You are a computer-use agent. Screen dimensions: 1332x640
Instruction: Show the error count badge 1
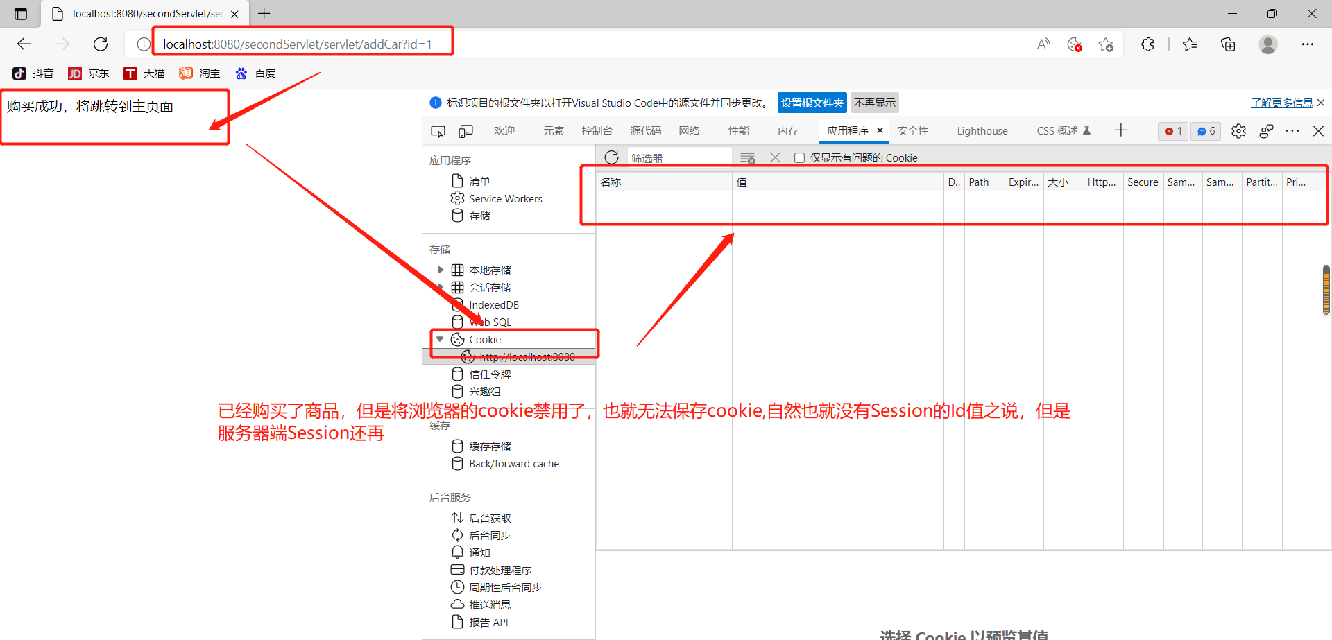(1173, 131)
